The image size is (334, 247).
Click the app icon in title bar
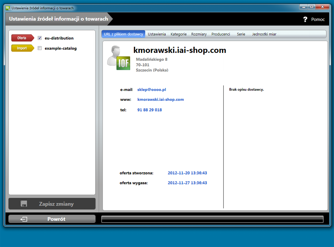coord(8,8)
